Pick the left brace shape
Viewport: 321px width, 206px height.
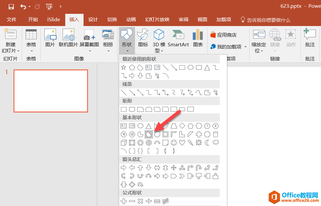coord(165,151)
